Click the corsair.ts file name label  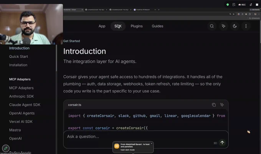pos(74,105)
